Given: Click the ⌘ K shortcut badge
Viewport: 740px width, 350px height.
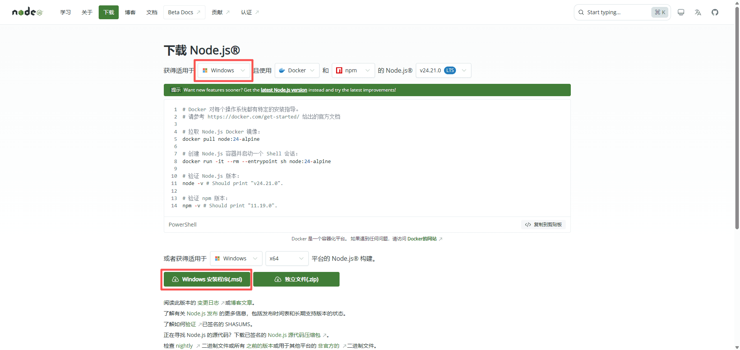Looking at the screenshot, I should 660,12.
